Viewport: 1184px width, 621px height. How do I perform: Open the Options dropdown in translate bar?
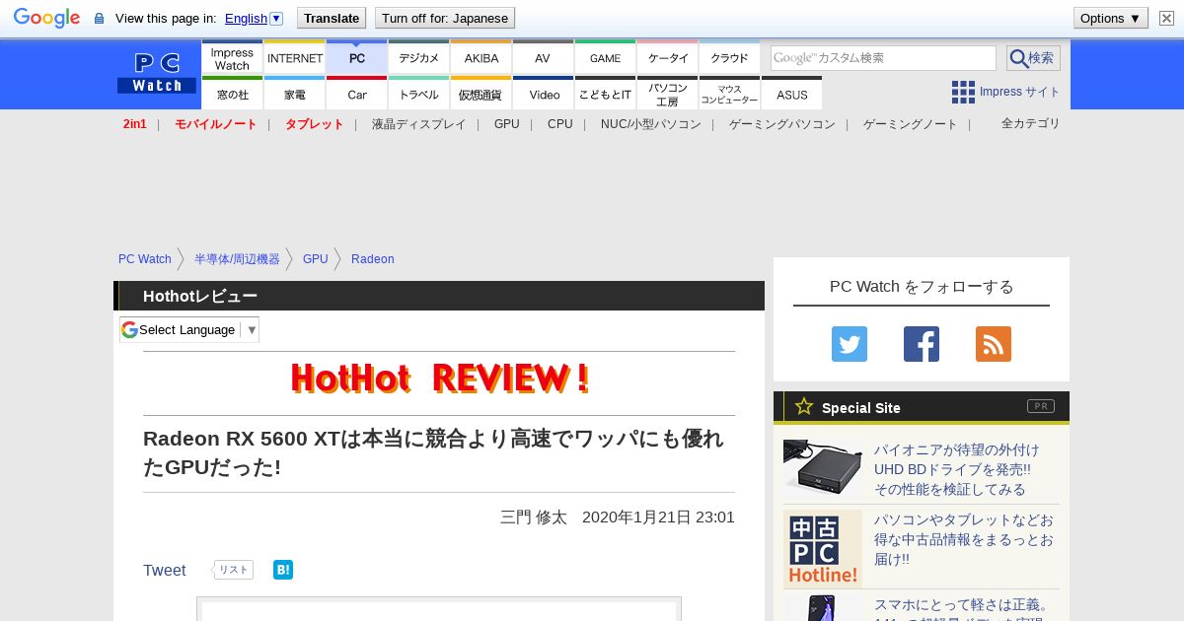click(1111, 18)
